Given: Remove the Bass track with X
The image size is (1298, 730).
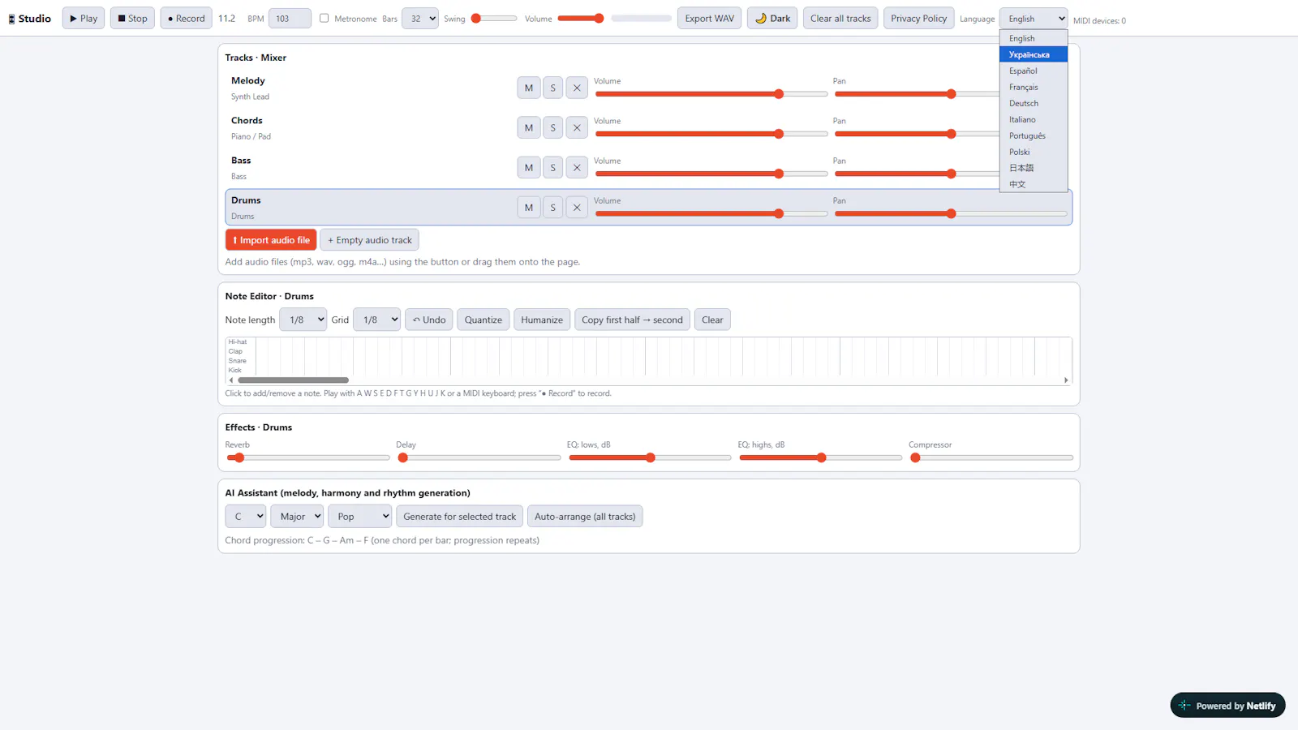Looking at the screenshot, I should [x=577, y=168].
